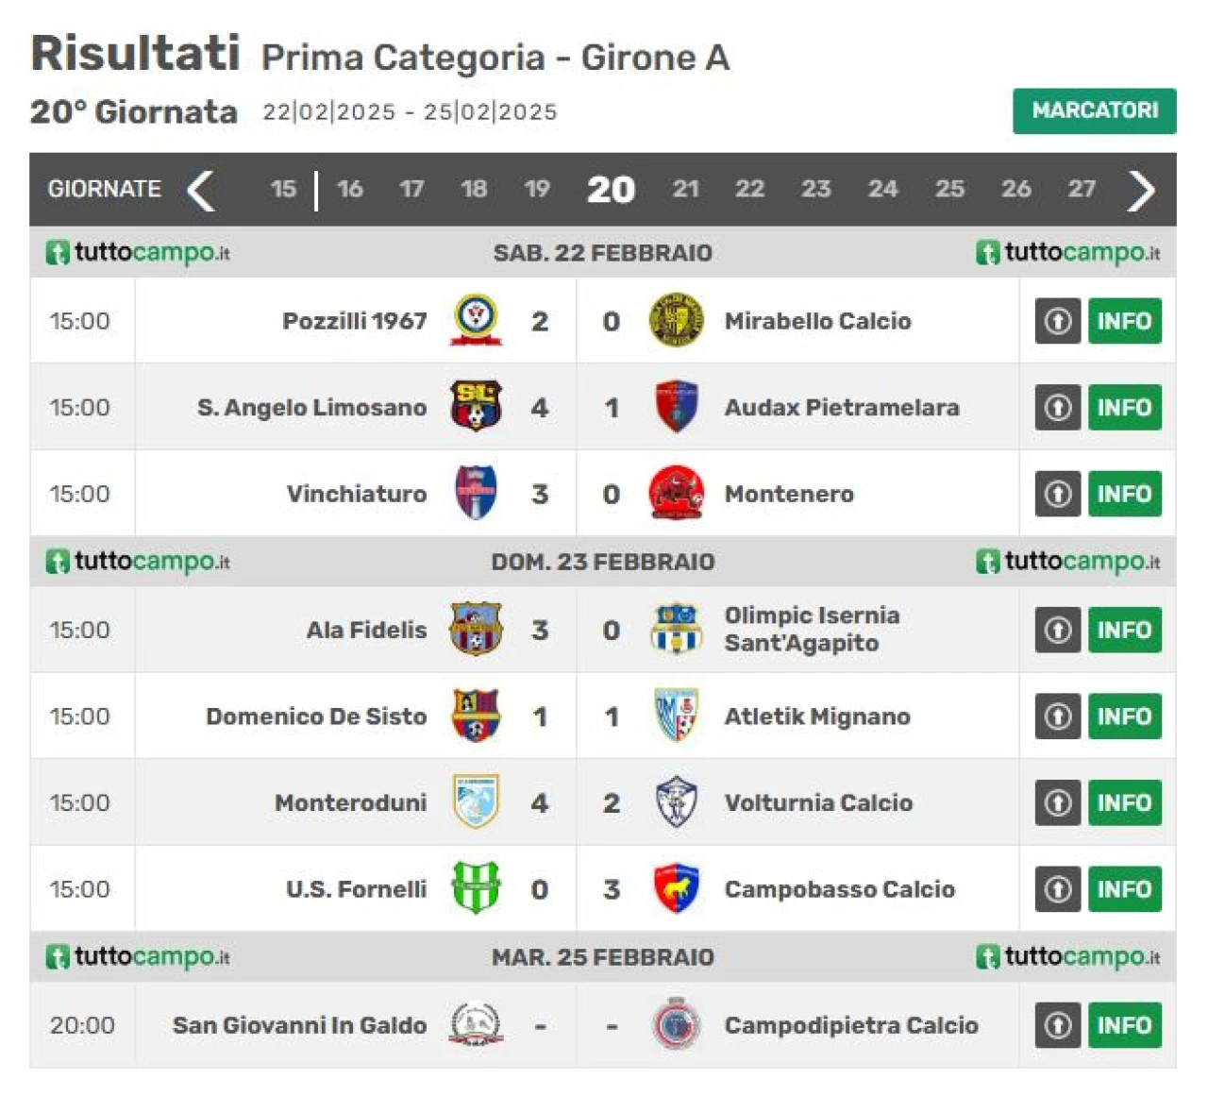This screenshot has height=1096, width=1208.
Task: Show next giornate with right chevron
Action: point(1141,190)
